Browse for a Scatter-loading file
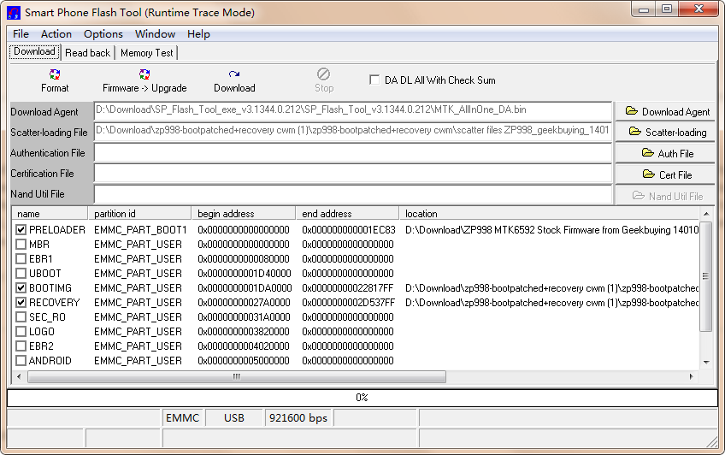Viewport: 725px width, 455px height. point(665,133)
